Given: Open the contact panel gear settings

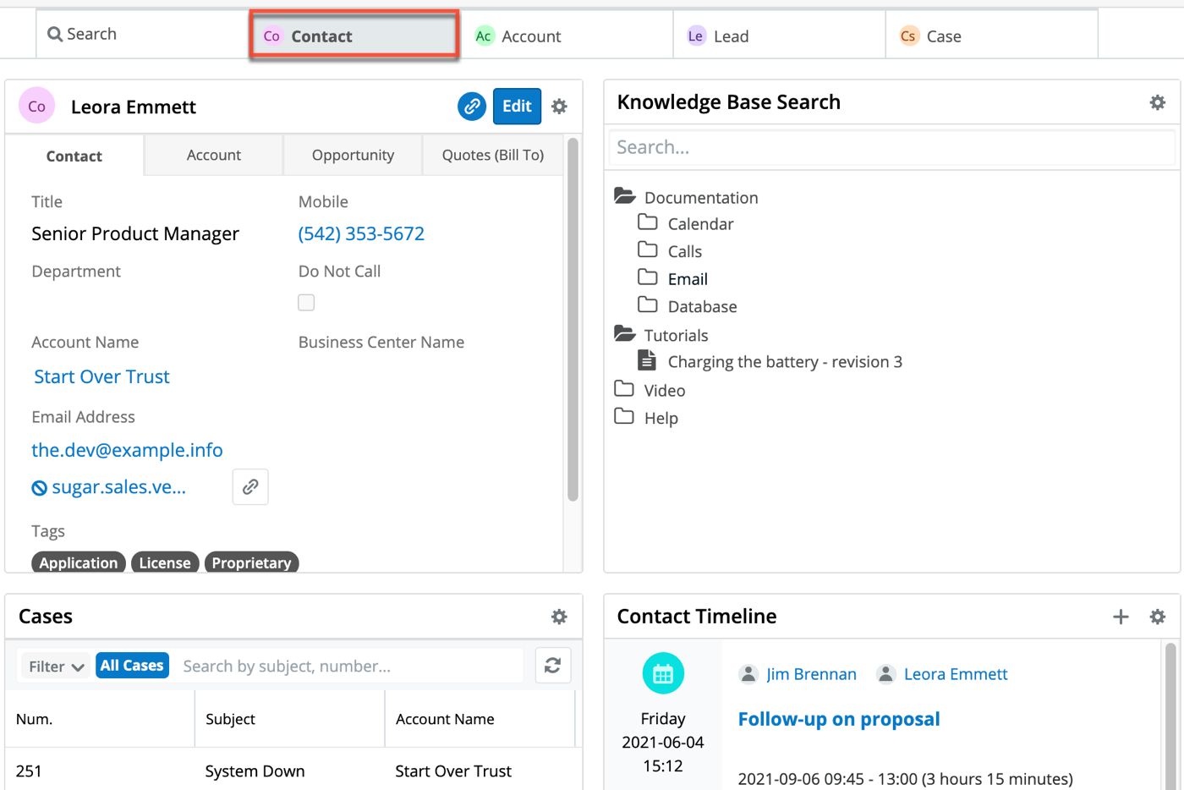Looking at the screenshot, I should [x=559, y=107].
